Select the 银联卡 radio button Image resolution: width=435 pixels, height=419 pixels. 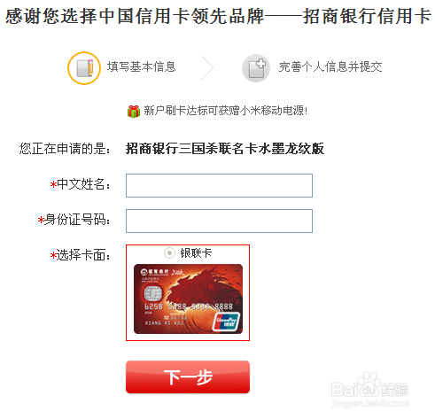[x=169, y=253]
